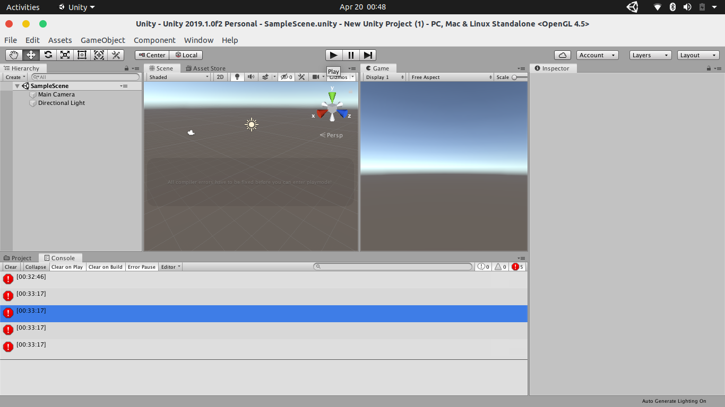Viewport: 725px width, 407px height.
Task: Toggle Clear on Play in Console
Action: coord(67,267)
